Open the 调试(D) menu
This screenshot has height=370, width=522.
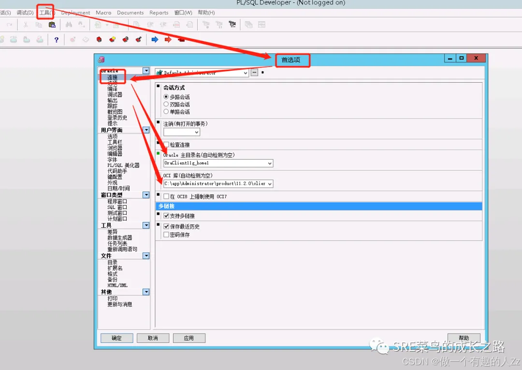25,13
